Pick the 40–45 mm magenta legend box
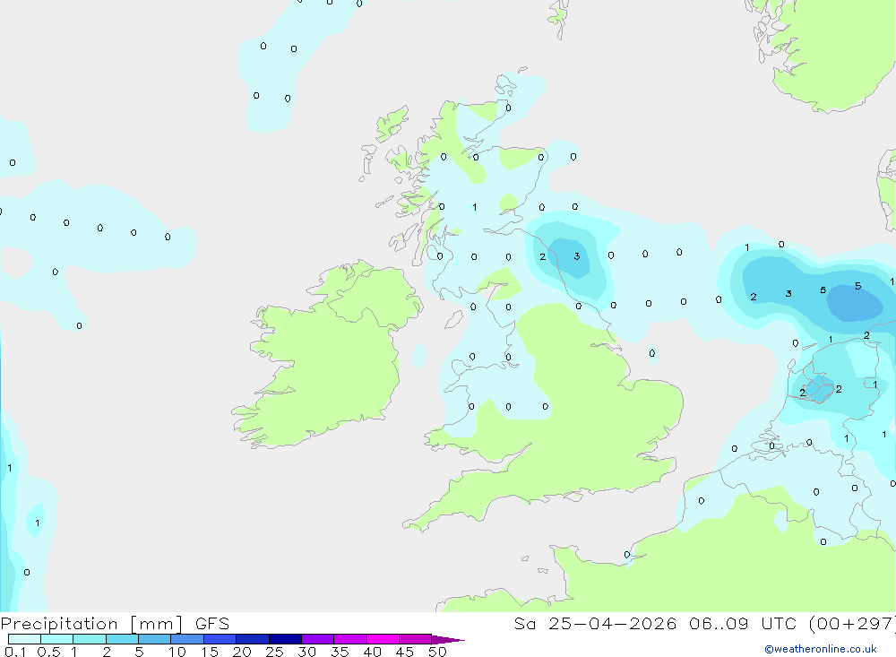This screenshot has height=657, width=896. click(x=383, y=639)
